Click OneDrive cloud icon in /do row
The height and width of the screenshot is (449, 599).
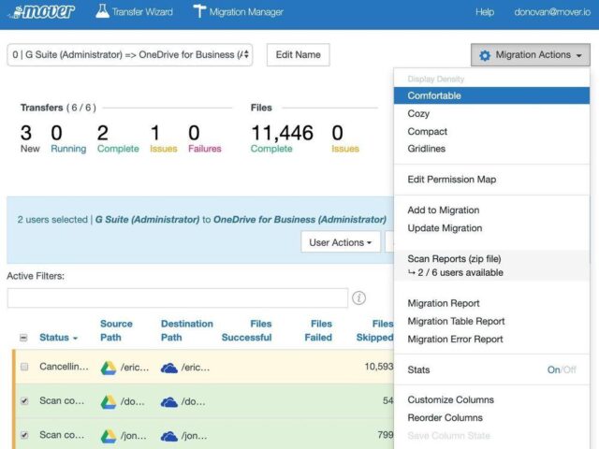(x=169, y=402)
